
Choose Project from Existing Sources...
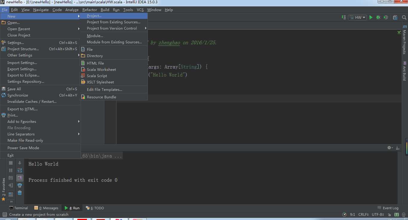114,22
